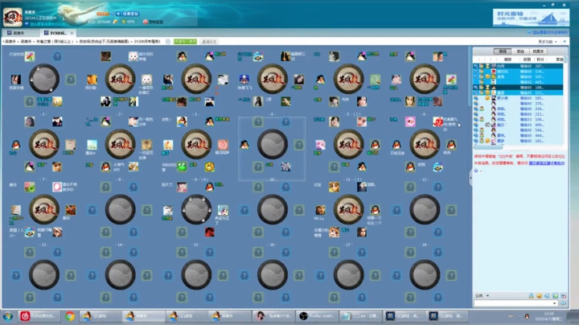The height and width of the screenshot is (325, 579).
Task: Switch to the Notepad txt taskbar window
Action: click(x=361, y=316)
